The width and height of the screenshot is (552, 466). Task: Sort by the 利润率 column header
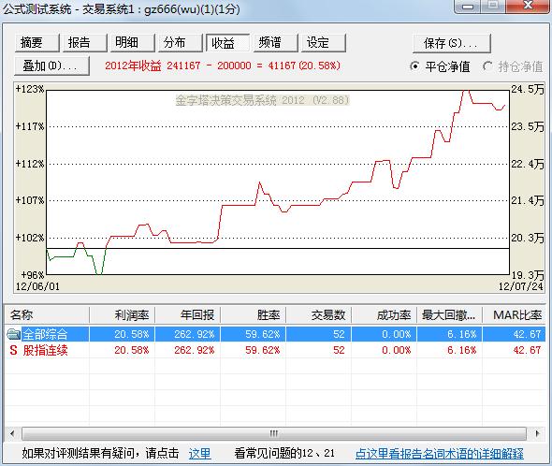[123, 315]
